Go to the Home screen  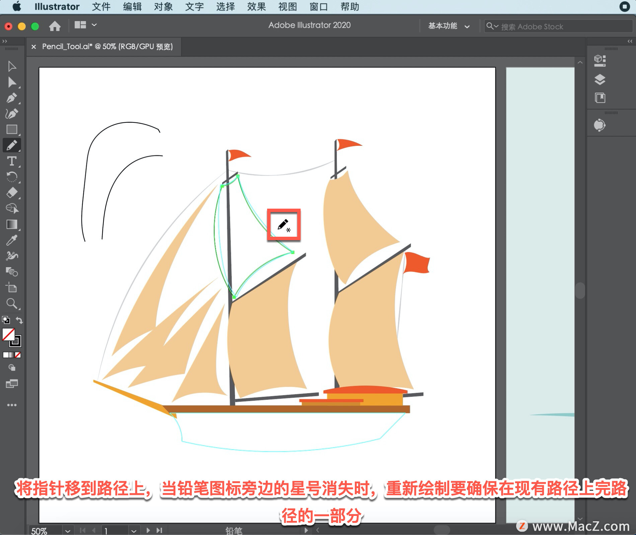pyautogui.click(x=55, y=26)
